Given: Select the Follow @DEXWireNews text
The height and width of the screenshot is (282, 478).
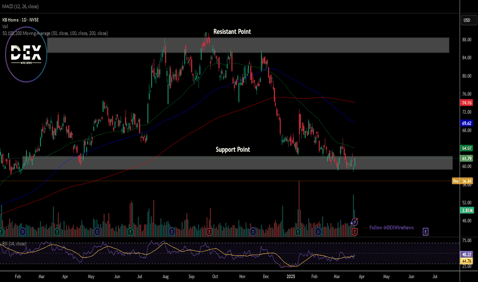Looking at the screenshot, I should pyautogui.click(x=391, y=228).
